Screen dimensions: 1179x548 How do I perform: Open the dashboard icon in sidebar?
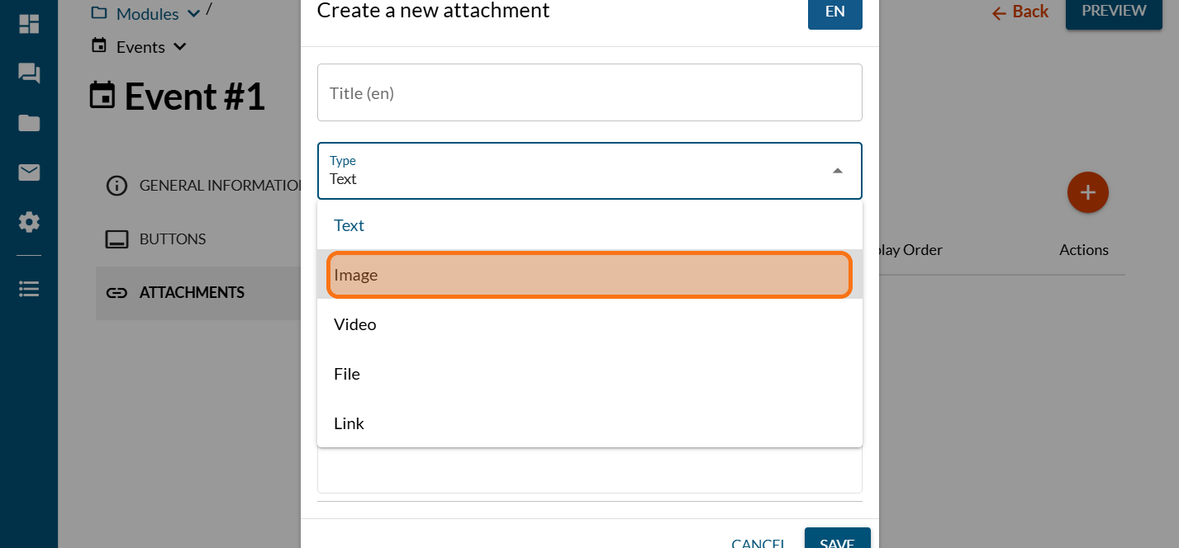tap(29, 24)
